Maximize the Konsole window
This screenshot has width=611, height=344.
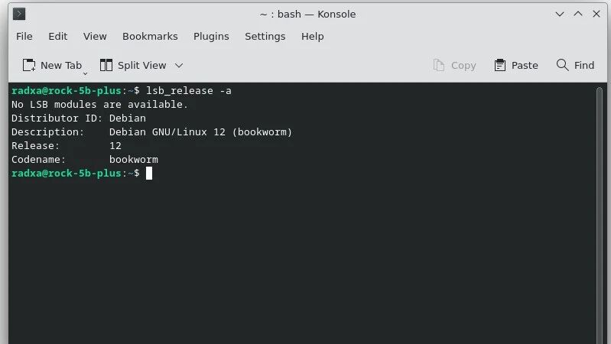click(577, 14)
